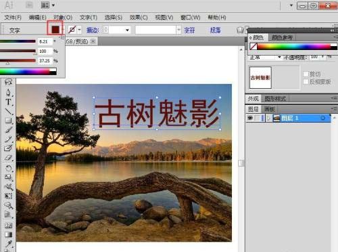Select the Gradient tool
The width and height of the screenshot is (338, 252).
coord(8,234)
